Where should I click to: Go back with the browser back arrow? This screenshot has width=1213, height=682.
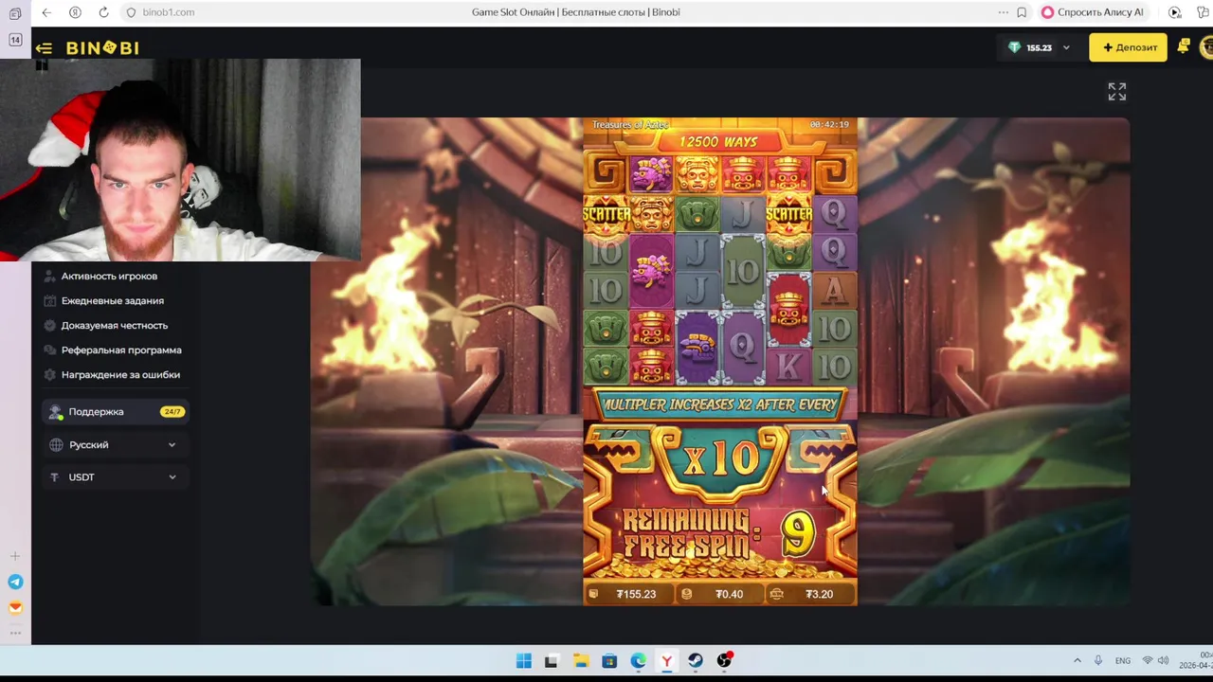(46, 12)
